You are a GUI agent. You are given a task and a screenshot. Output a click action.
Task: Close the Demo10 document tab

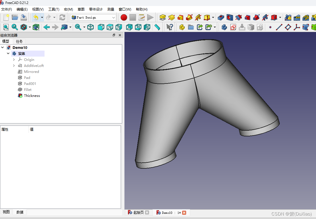[184, 213]
